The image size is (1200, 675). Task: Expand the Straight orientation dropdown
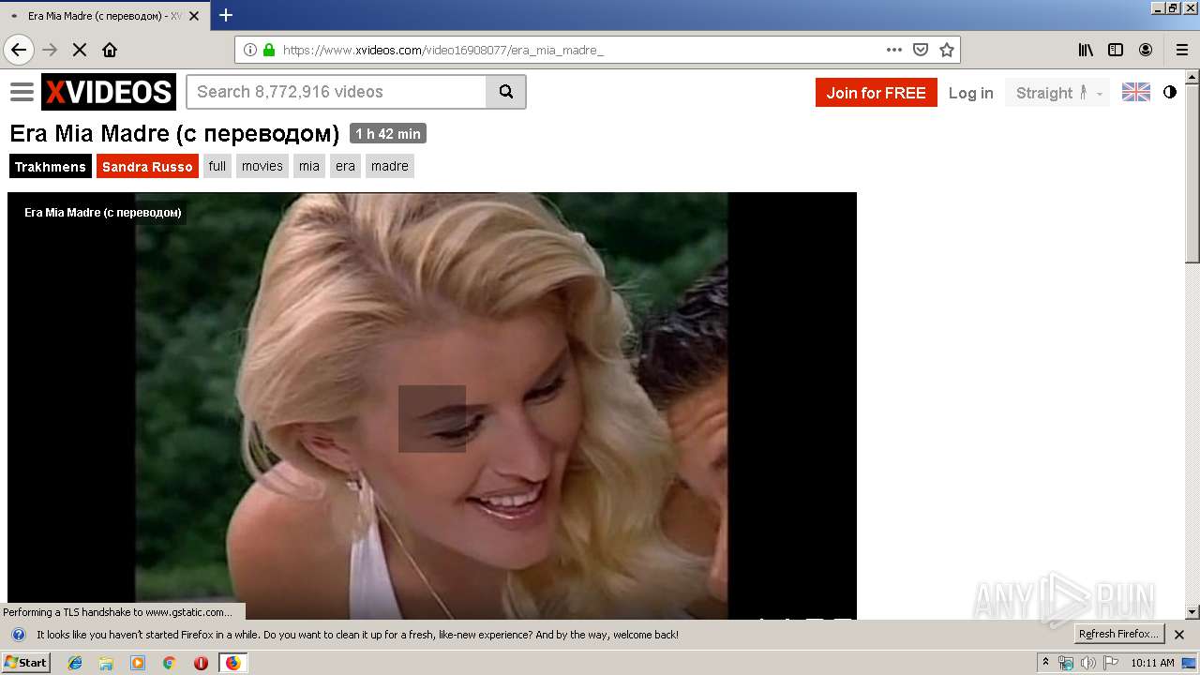(1057, 93)
